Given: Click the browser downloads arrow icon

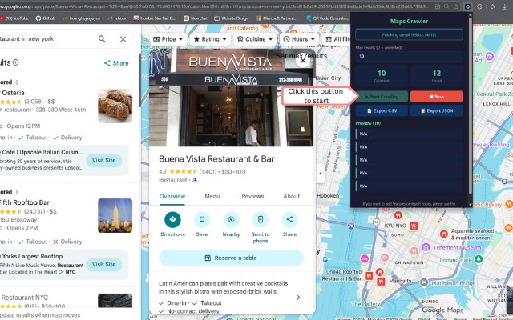Looking at the screenshot, I should point(504,6).
